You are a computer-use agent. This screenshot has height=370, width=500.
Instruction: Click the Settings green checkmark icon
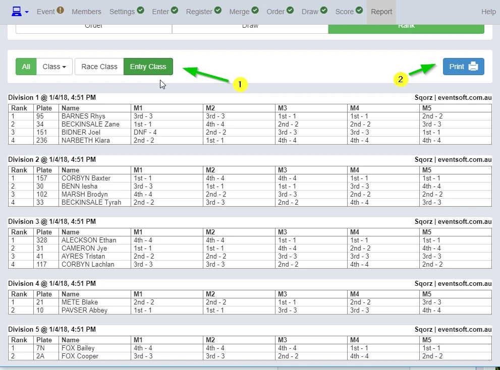140,10
